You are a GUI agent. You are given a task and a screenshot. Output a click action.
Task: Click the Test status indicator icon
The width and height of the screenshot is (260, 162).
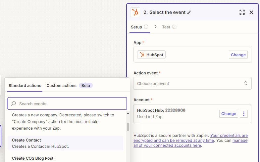[x=174, y=27]
